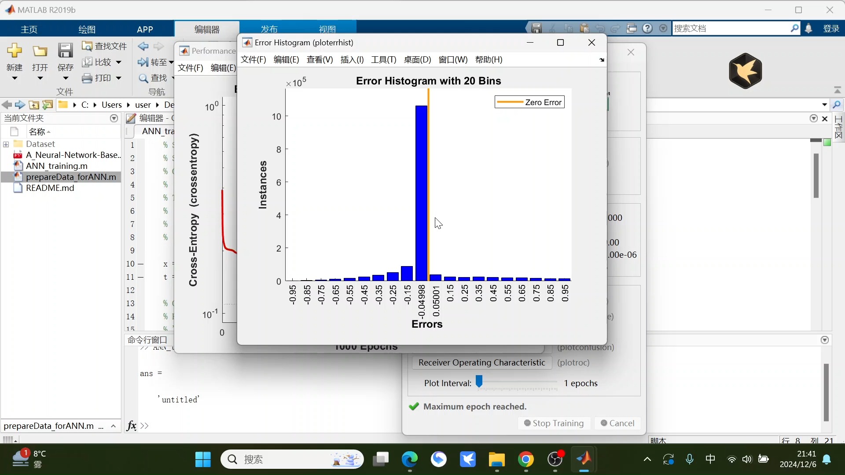The image size is (845, 475).
Task: Click the 编辑(E) menu in histogram window
Action: coord(286,59)
